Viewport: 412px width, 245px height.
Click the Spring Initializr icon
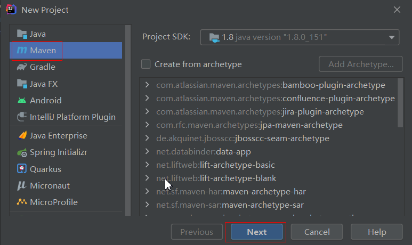[22, 152]
